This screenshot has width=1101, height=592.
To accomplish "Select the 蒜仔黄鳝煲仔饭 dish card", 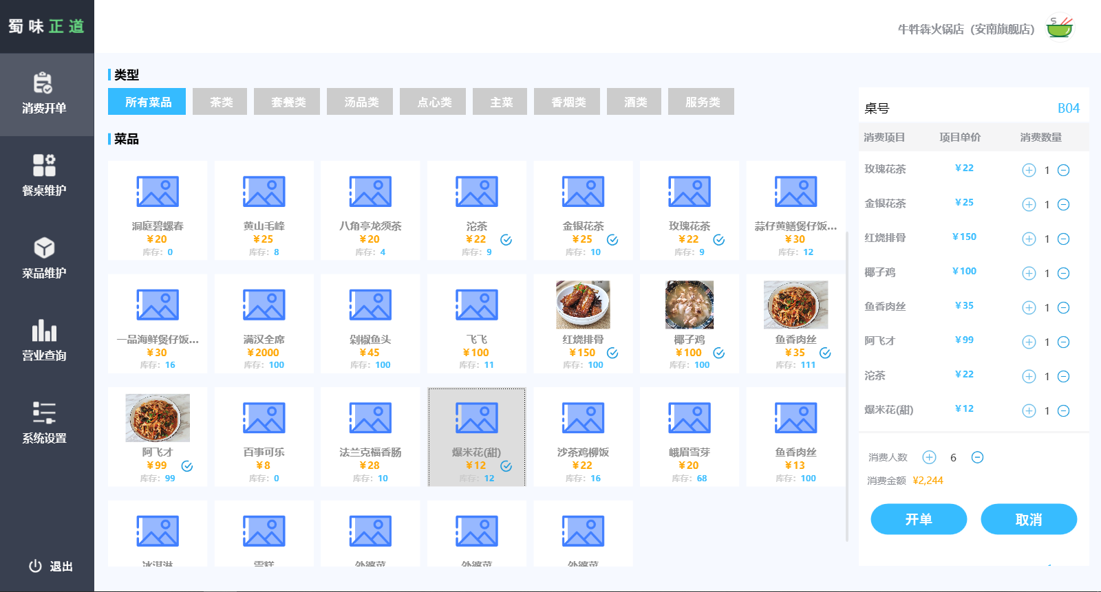I will 795,210.
